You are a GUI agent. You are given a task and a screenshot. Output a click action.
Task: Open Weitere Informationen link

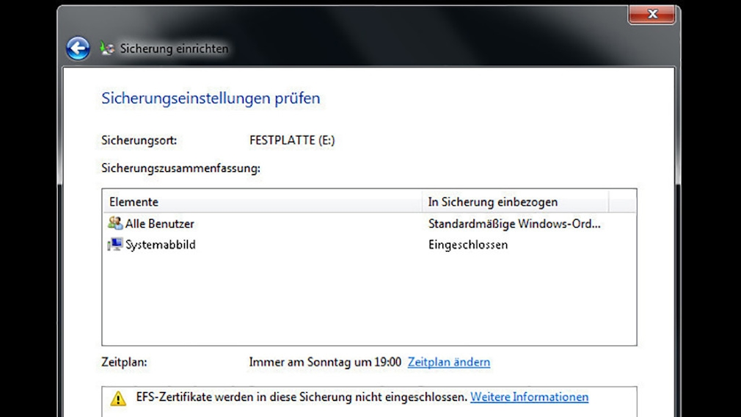coord(529,397)
